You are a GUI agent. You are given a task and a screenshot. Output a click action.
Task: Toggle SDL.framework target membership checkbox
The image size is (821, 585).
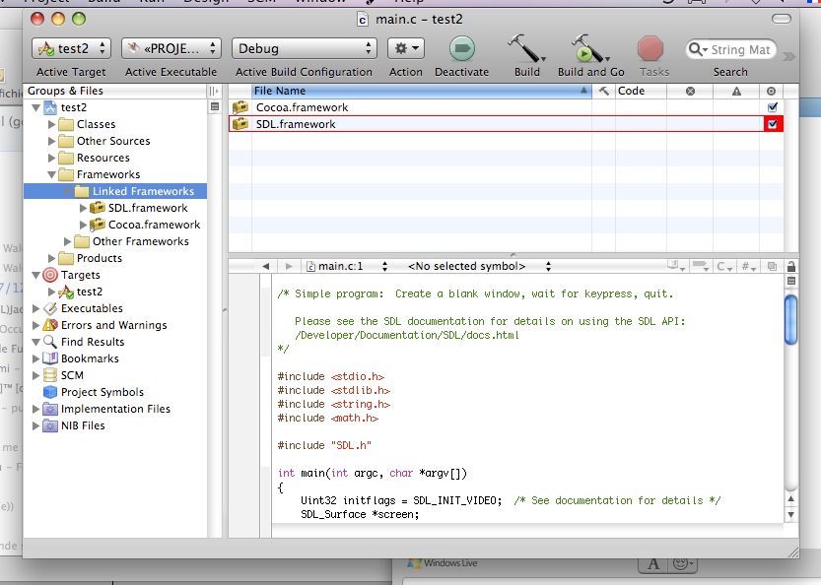coord(774,124)
